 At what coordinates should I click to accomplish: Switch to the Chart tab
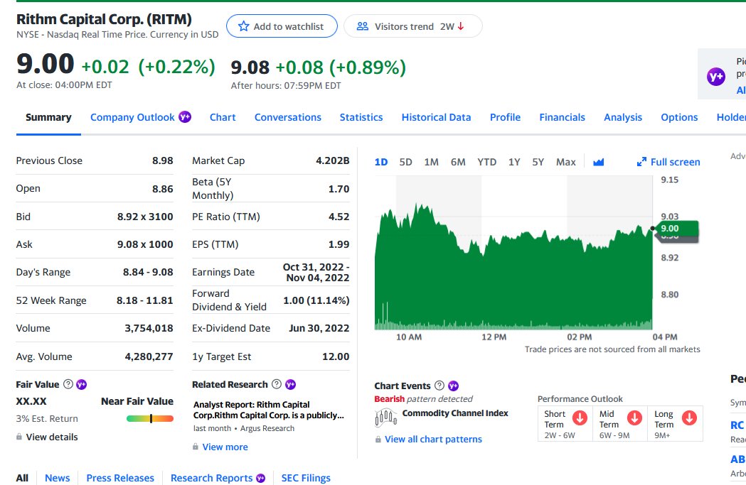pos(223,117)
